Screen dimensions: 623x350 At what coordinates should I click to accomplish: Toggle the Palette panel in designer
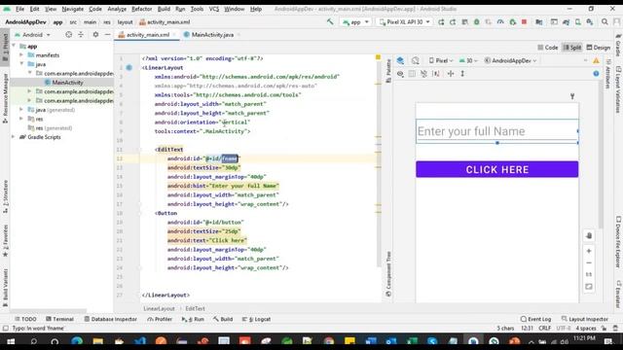point(388,71)
